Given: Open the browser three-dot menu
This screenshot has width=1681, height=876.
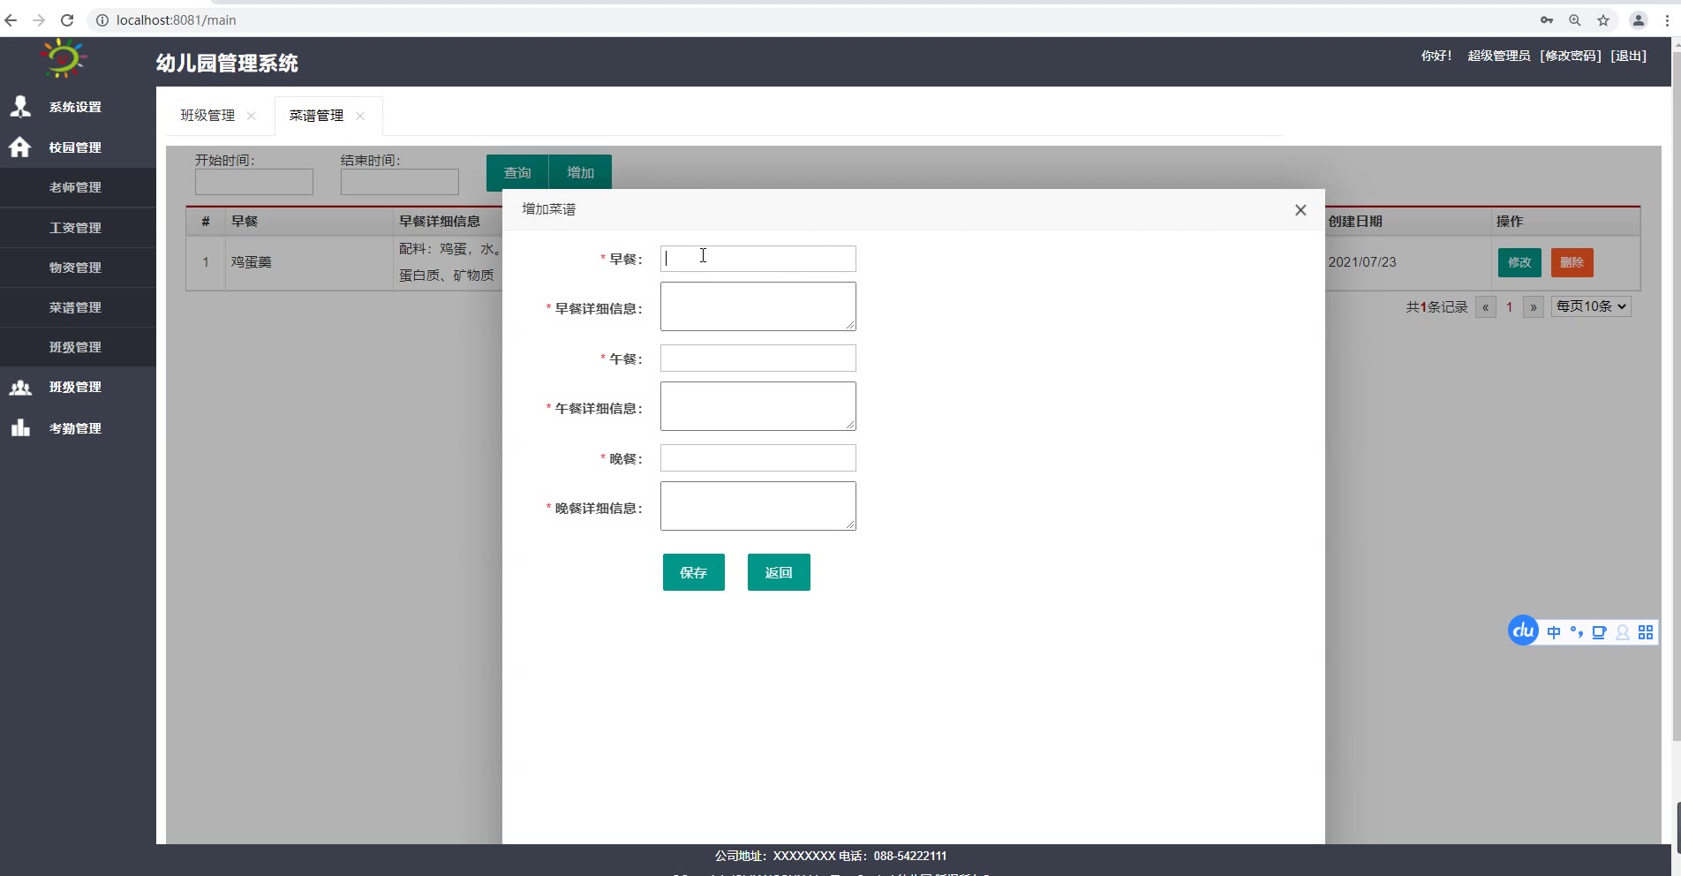Looking at the screenshot, I should (1667, 20).
